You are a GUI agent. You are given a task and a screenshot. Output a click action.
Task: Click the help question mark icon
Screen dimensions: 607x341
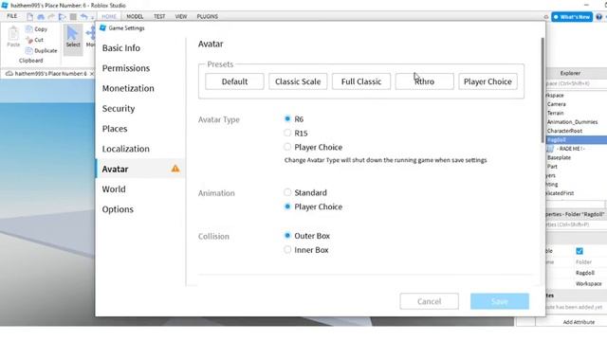pos(598,17)
